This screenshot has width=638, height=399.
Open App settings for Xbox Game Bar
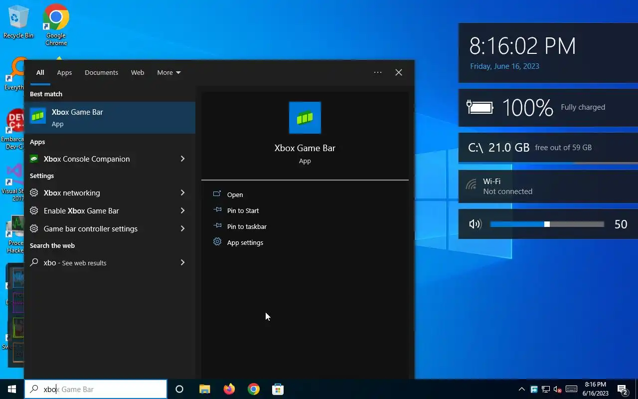pyautogui.click(x=245, y=242)
